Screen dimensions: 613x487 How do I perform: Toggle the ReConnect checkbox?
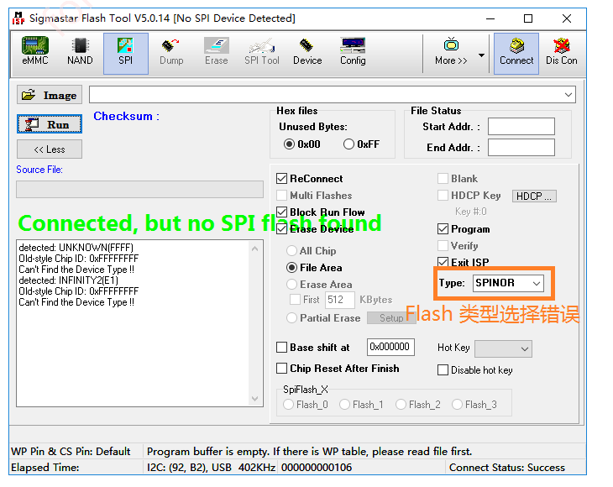(x=282, y=179)
